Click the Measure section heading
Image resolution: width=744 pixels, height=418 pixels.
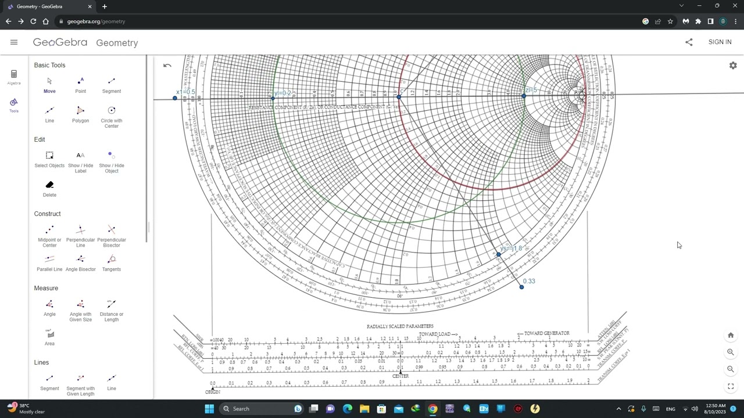pos(46,288)
